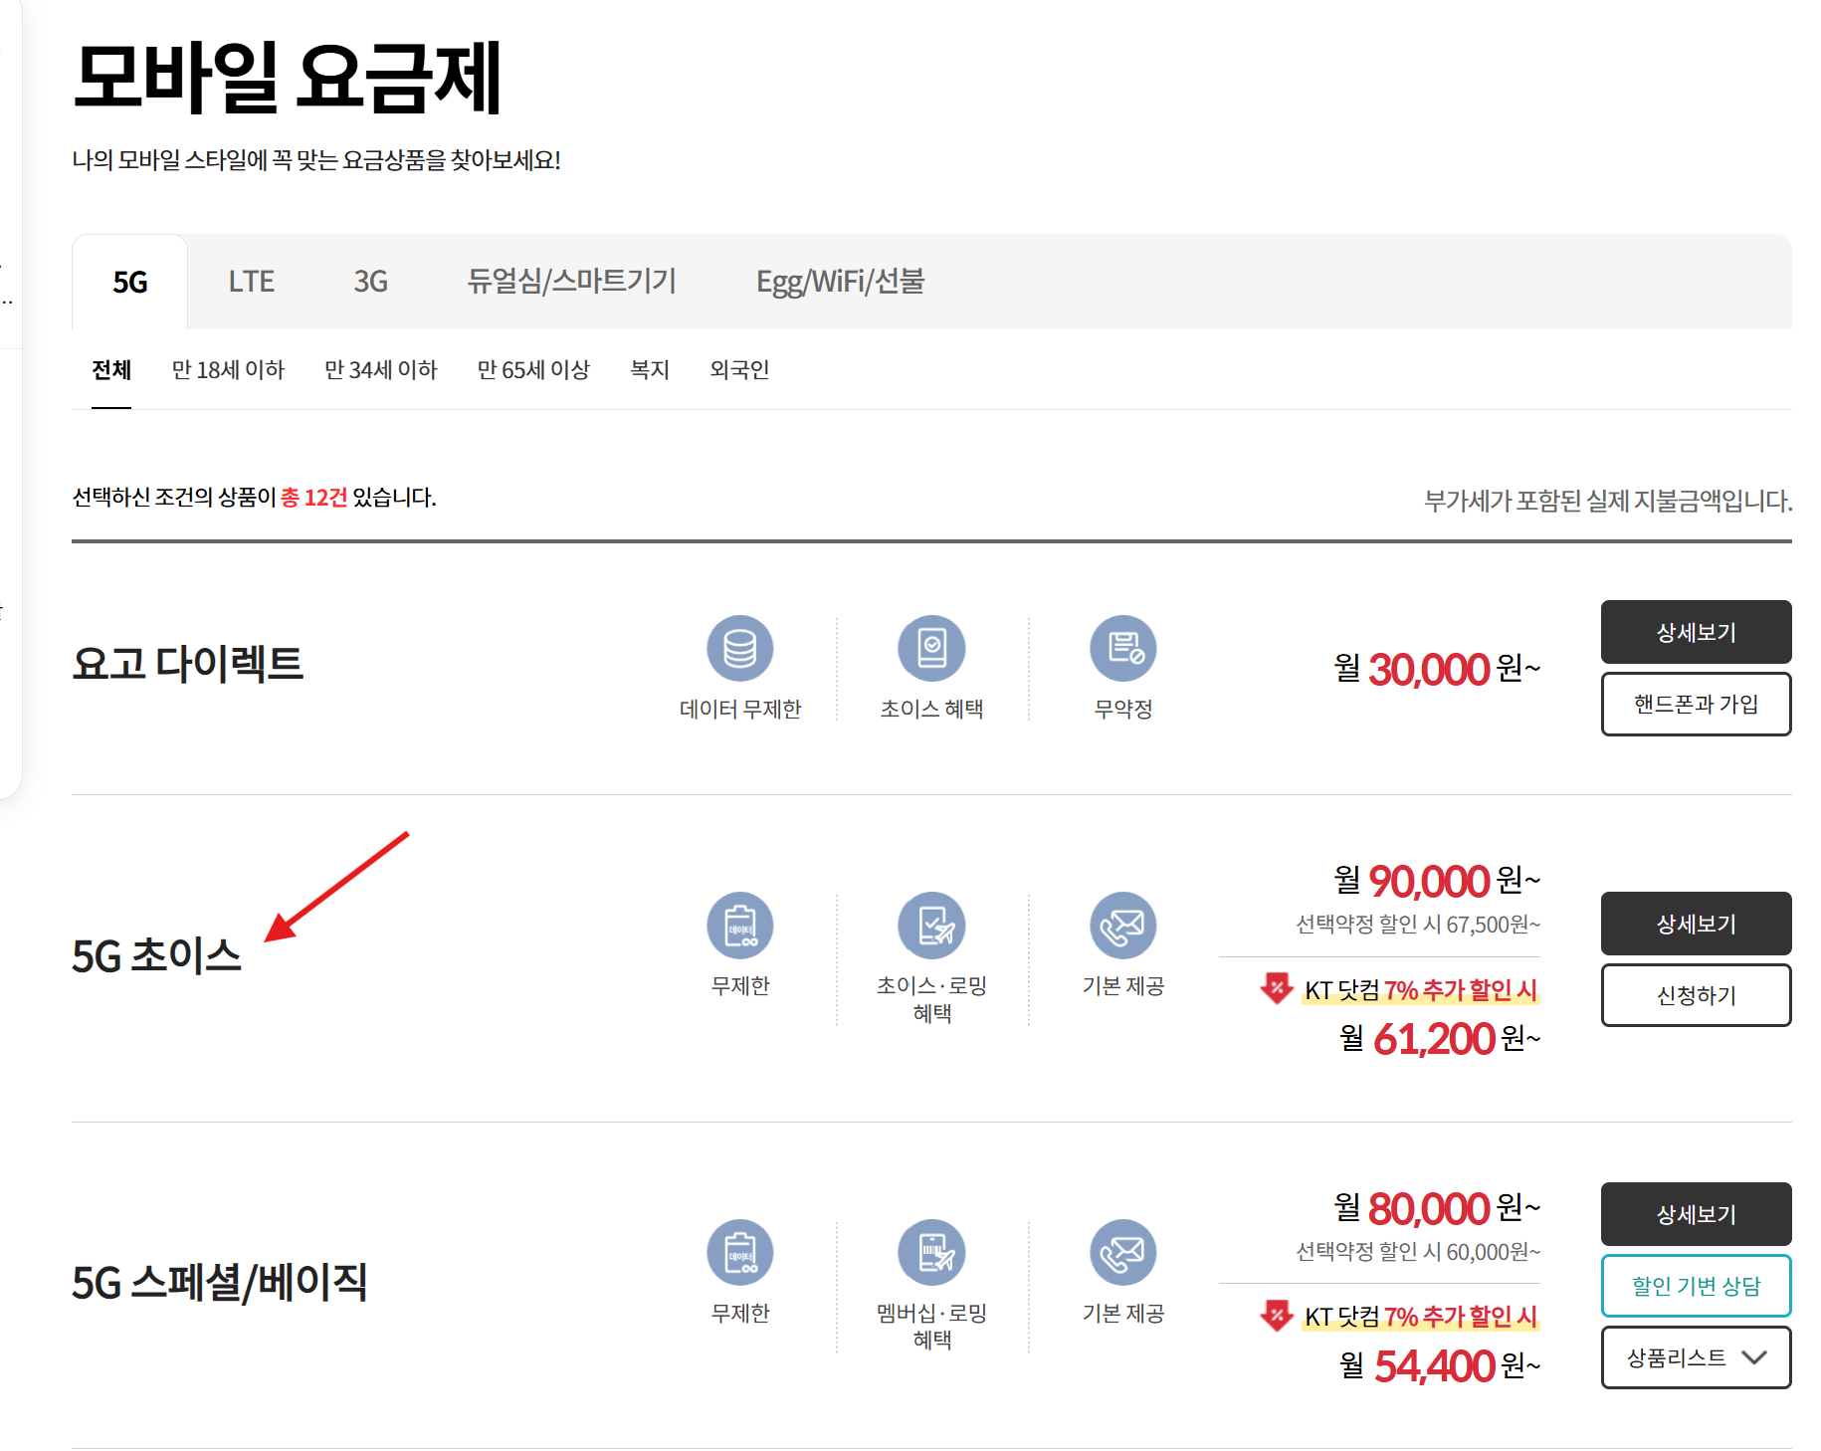
Task: Click the discount tag icon in 5G 초이스 row
Action: pos(1276,988)
